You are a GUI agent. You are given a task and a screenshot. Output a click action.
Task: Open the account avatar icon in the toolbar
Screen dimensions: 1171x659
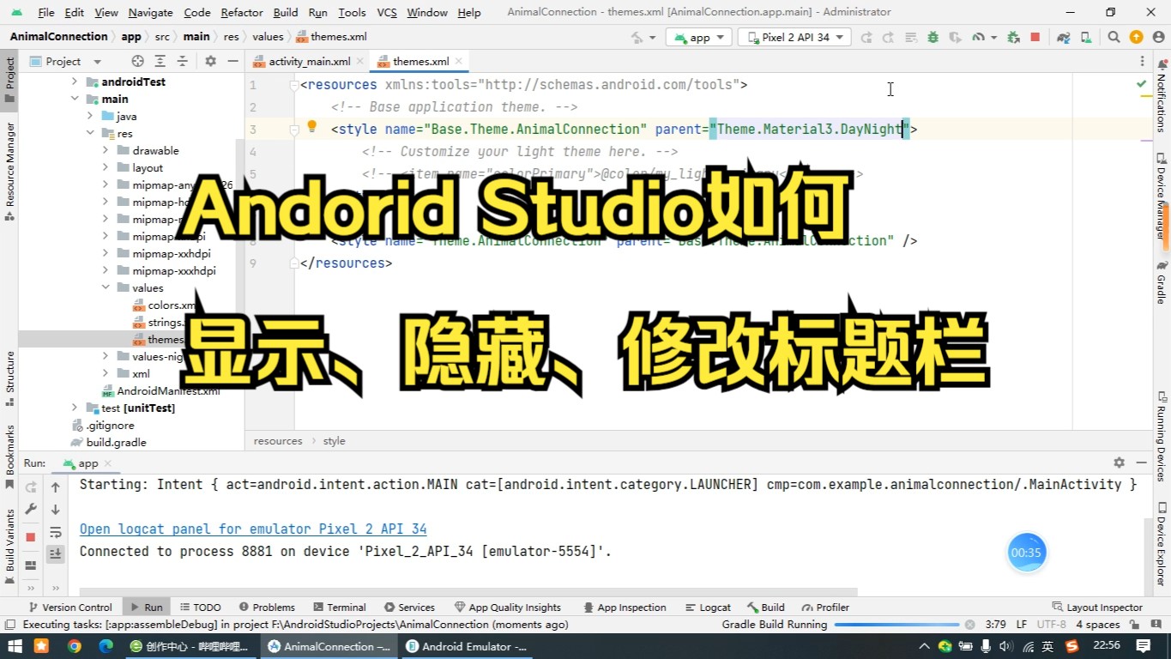pyautogui.click(x=1158, y=37)
